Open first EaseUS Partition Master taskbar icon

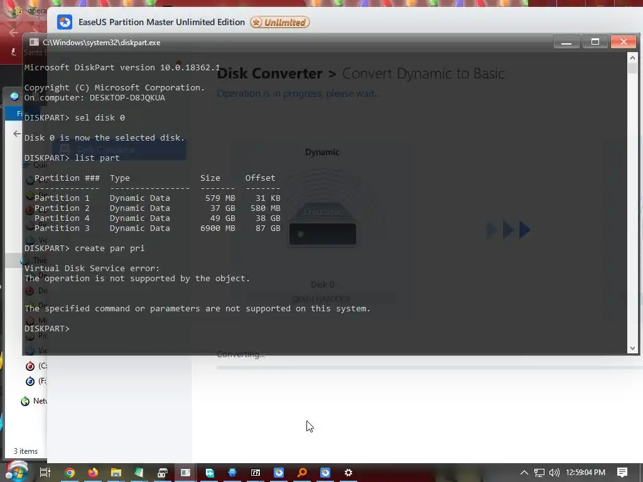pos(279,473)
